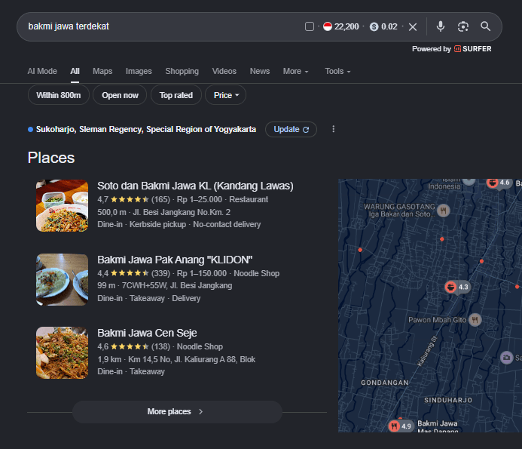
Task: Switch to AI Mode tab
Action: (x=42, y=71)
